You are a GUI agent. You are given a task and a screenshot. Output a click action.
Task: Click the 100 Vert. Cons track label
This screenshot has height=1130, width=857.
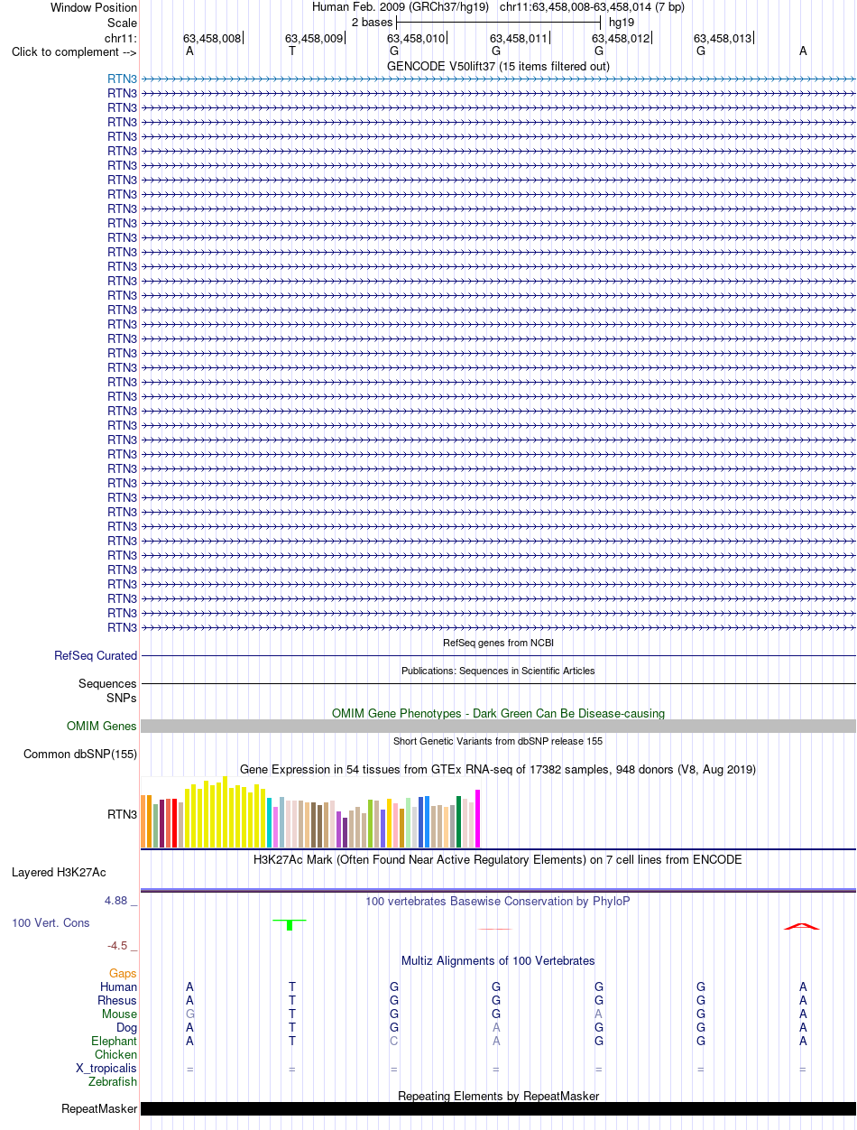pos(51,922)
